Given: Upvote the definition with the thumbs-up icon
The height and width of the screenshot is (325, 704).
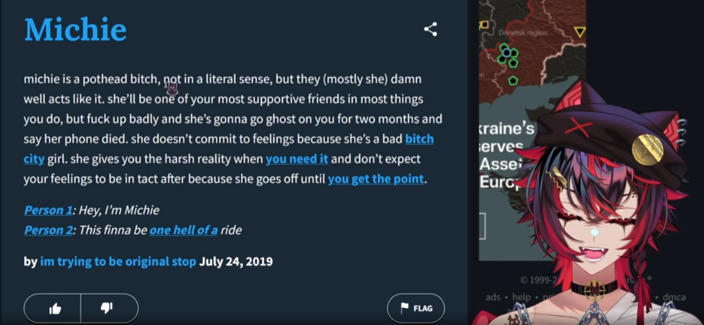Looking at the screenshot, I should (55, 309).
